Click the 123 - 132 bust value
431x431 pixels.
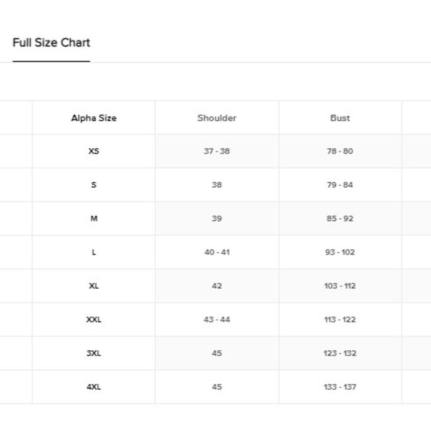tap(340, 353)
